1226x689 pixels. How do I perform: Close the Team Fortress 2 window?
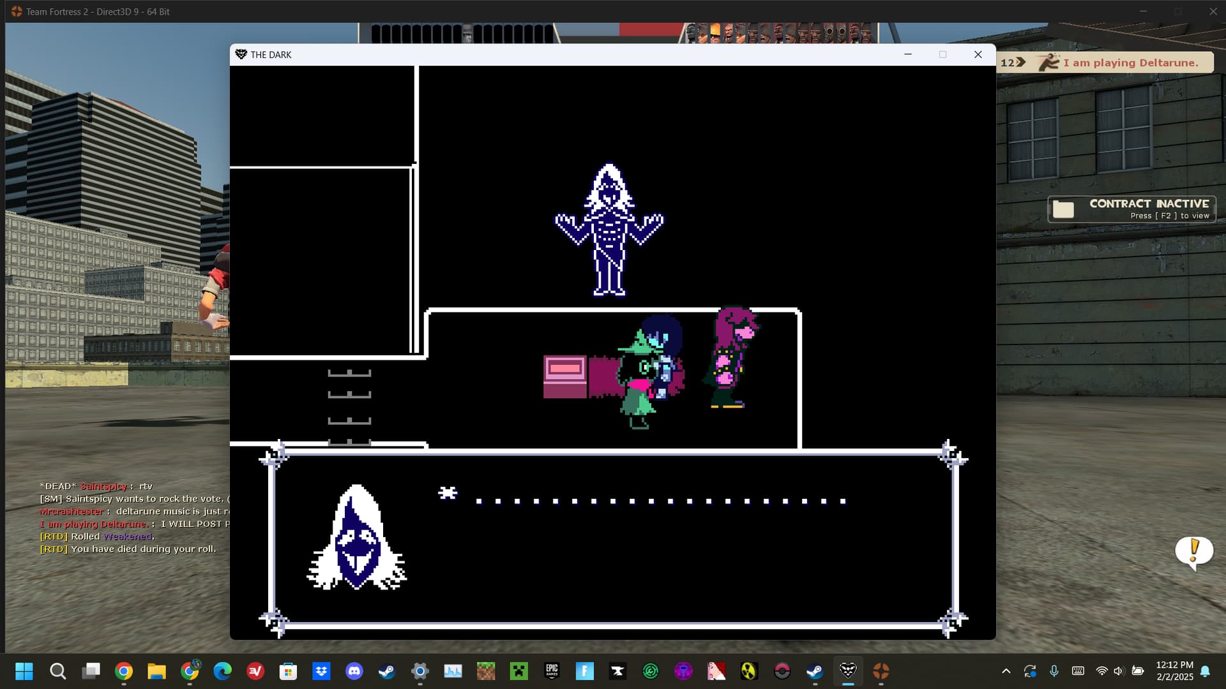(1213, 11)
